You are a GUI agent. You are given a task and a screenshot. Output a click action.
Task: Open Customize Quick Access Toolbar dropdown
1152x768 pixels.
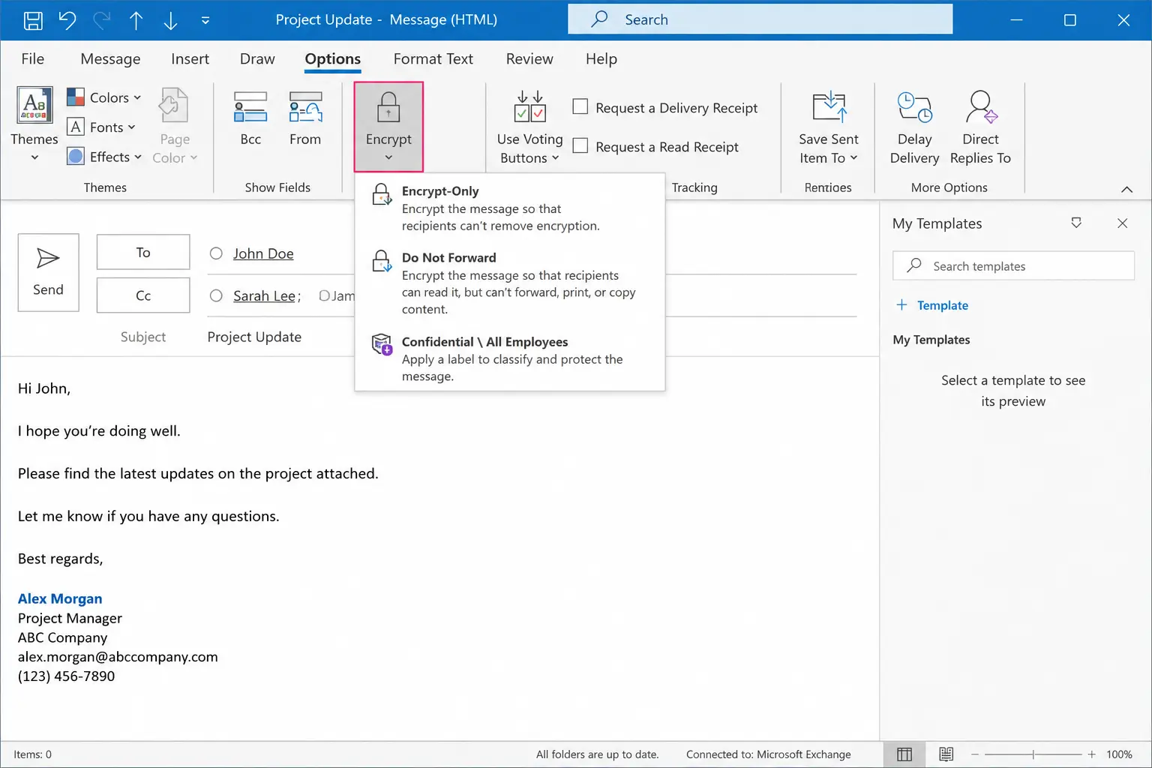tap(205, 20)
